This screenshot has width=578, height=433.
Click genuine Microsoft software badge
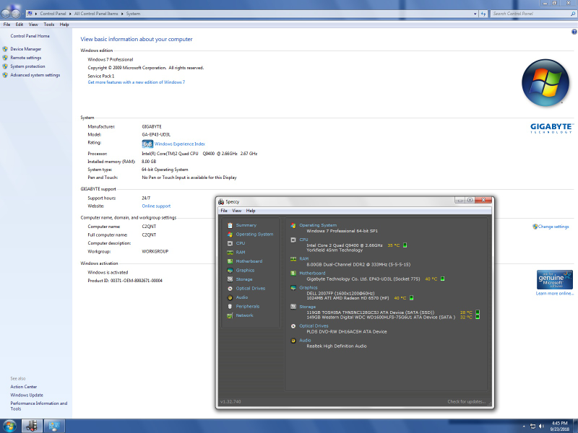click(555, 280)
